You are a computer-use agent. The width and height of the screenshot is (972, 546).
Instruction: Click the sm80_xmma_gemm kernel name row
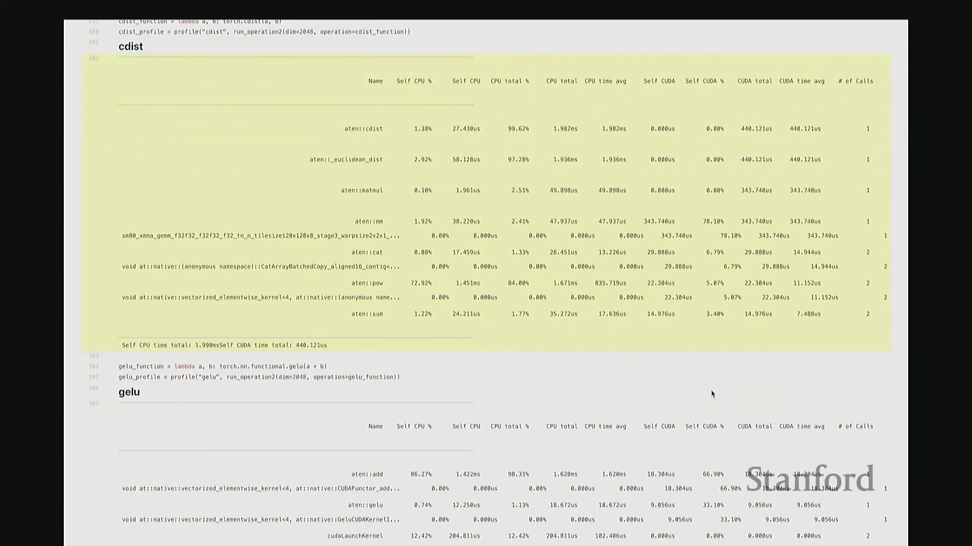click(x=261, y=236)
